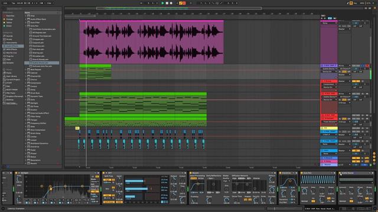The height and width of the screenshot is (212, 378).
Task: Click the Arrangement Record button
Action: coord(171,3)
